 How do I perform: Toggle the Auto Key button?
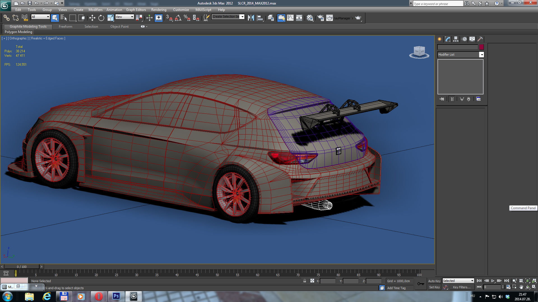(x=434, y=281)
